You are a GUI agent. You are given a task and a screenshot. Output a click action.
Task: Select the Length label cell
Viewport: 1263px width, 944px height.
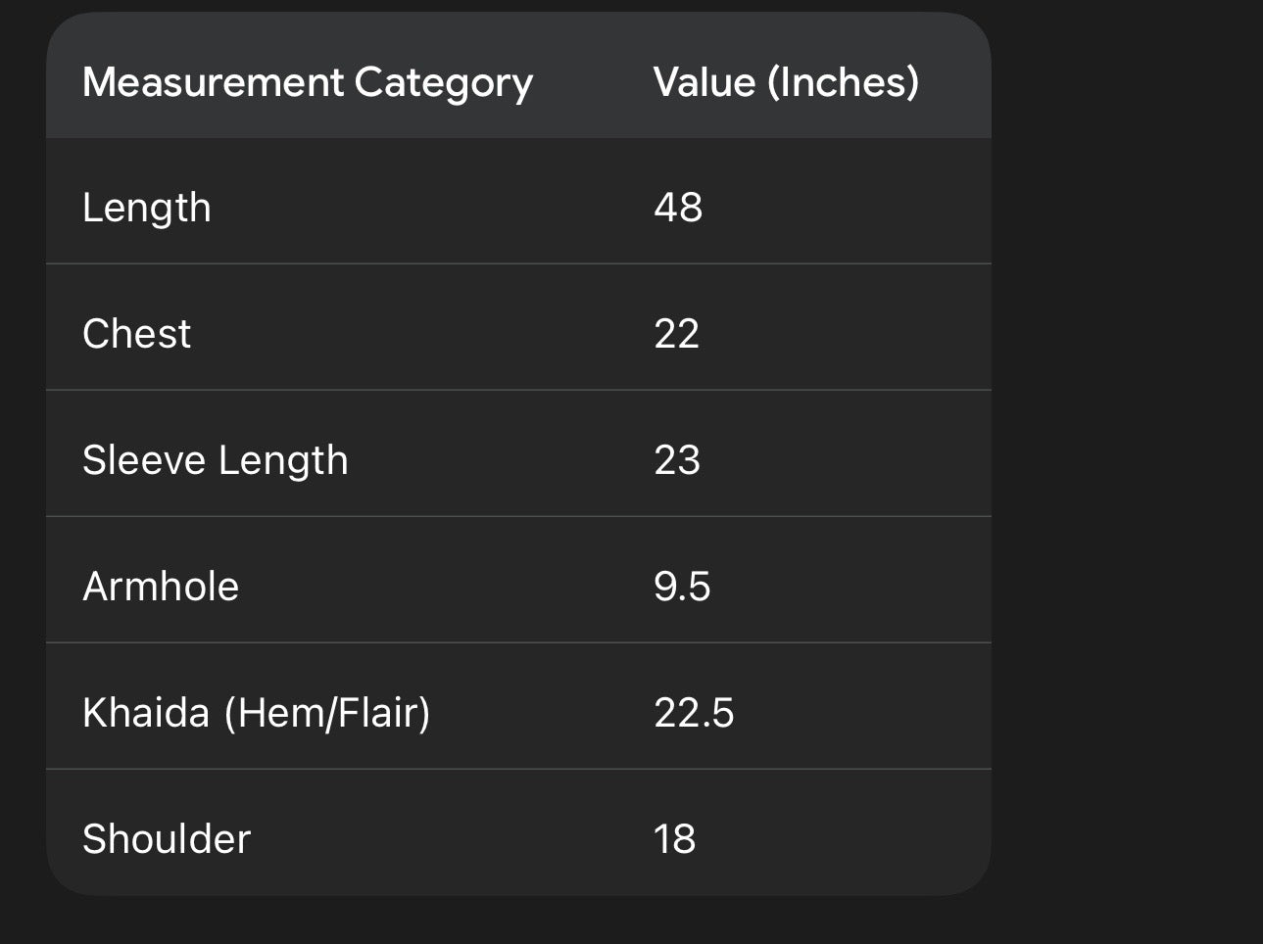[x=147, y=208]
